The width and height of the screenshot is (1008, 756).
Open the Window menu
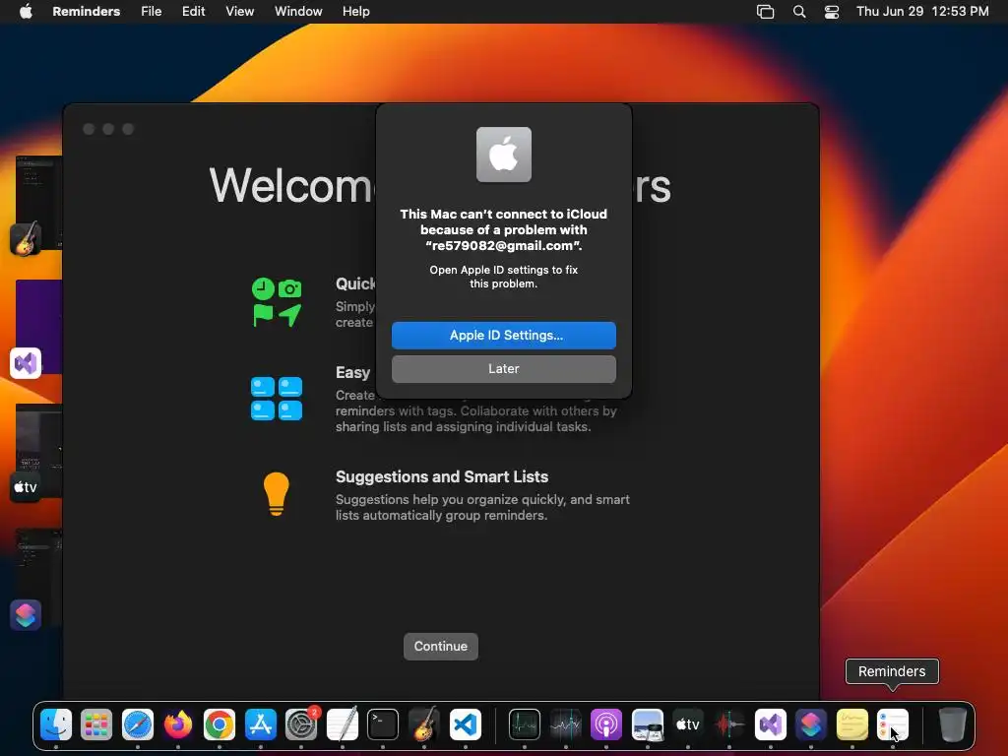pos(298,12)
